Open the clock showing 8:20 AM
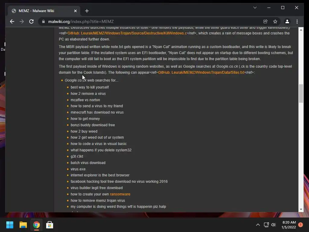This screenshot has height=232, width=309. point(289,225)
